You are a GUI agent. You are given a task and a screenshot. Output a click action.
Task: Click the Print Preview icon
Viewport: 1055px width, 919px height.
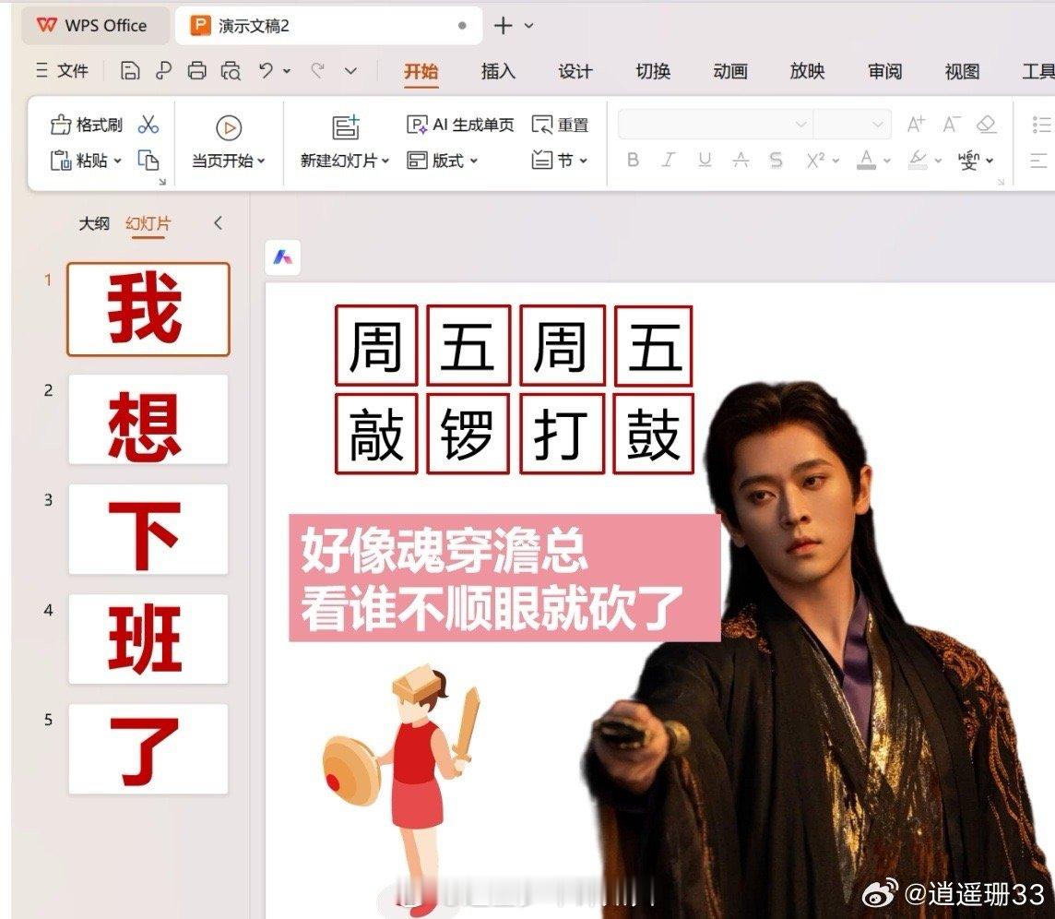coord(231,71)
